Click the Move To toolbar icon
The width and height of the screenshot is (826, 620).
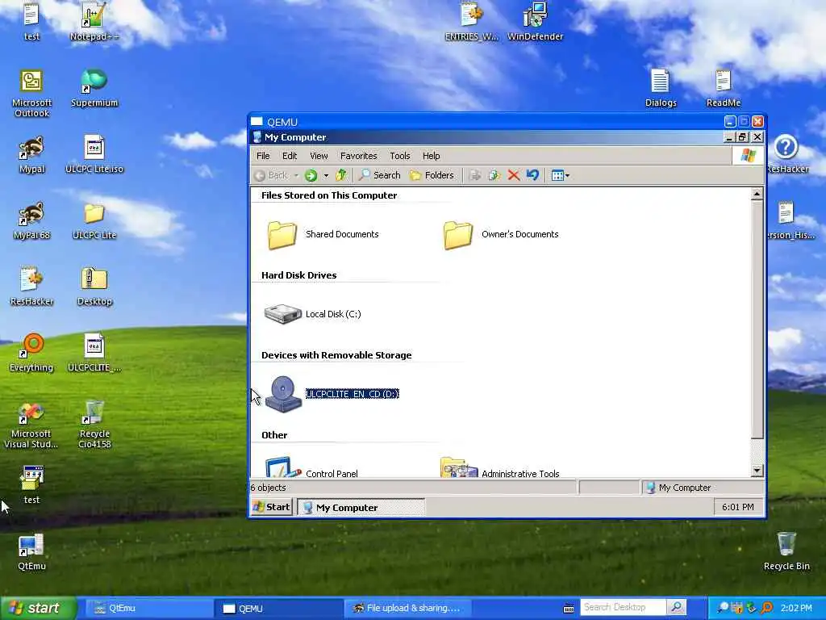click(475, 175)
